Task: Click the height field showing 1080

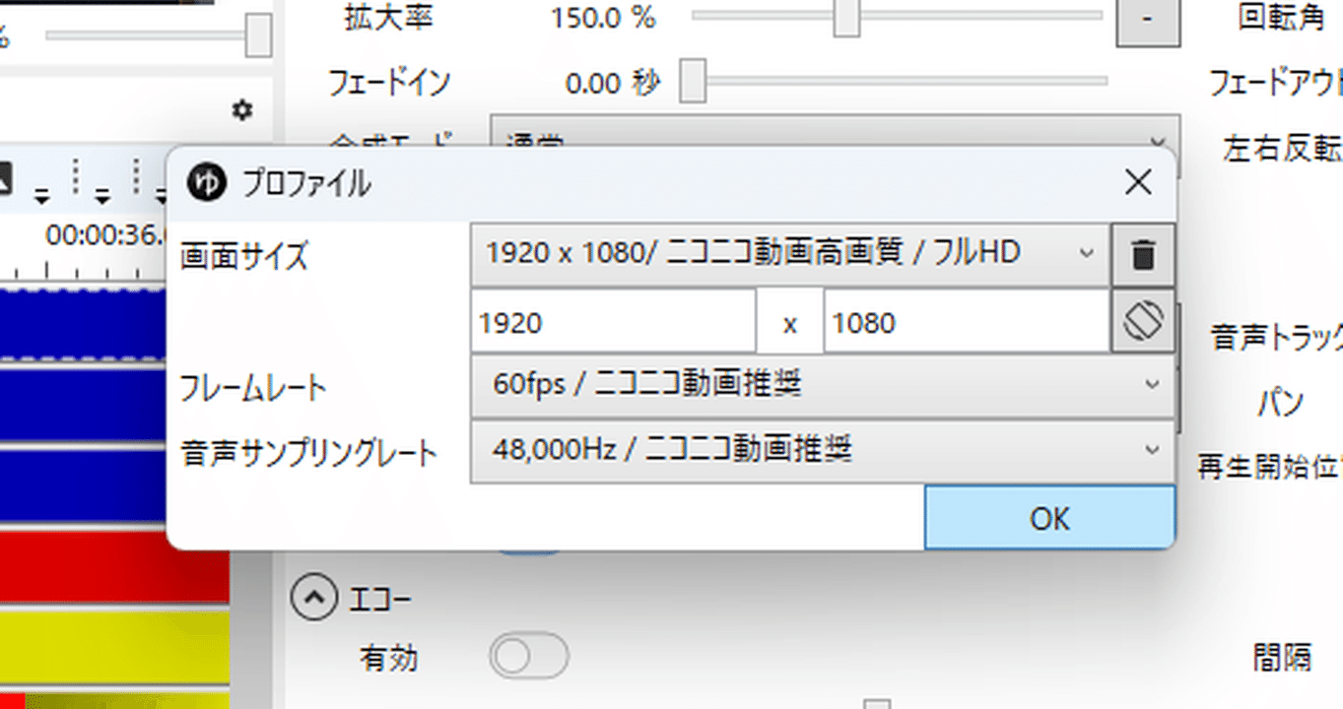Action: [x=967, y=321]
